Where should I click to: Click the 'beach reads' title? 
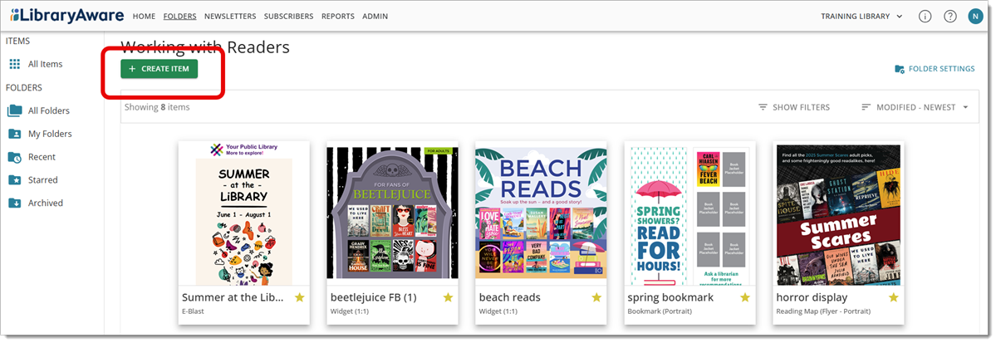pyautogui.click(x=510, y=297)
